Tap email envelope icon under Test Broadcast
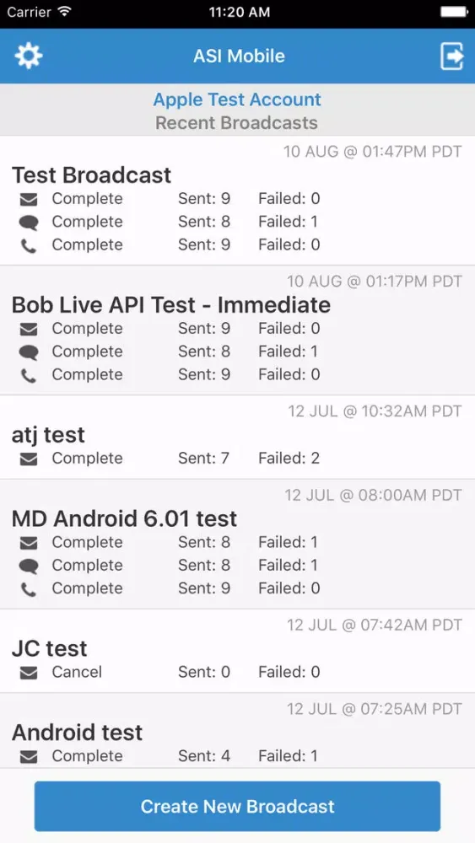 point(29,200)
